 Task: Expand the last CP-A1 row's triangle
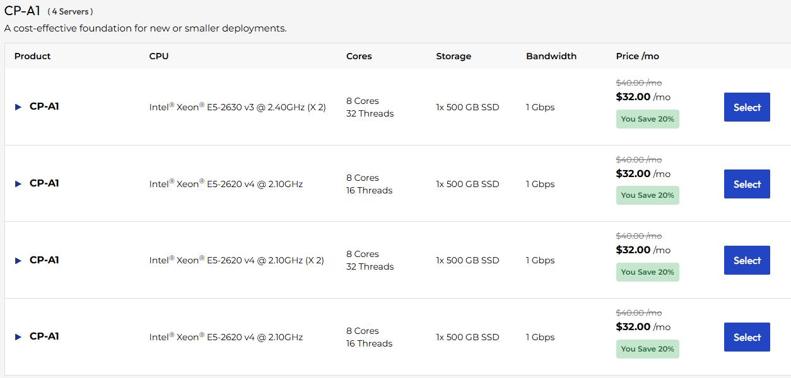[18, 337]
